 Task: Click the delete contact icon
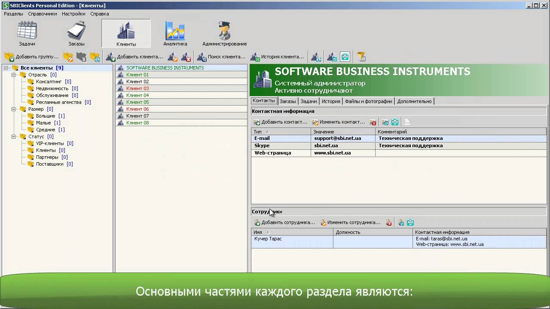373,122
